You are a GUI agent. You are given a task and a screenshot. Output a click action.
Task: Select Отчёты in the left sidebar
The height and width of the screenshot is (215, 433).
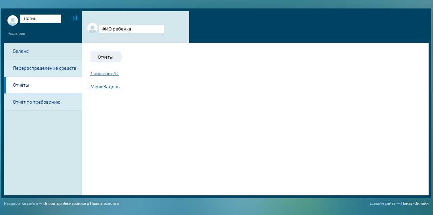pos(21,85)
